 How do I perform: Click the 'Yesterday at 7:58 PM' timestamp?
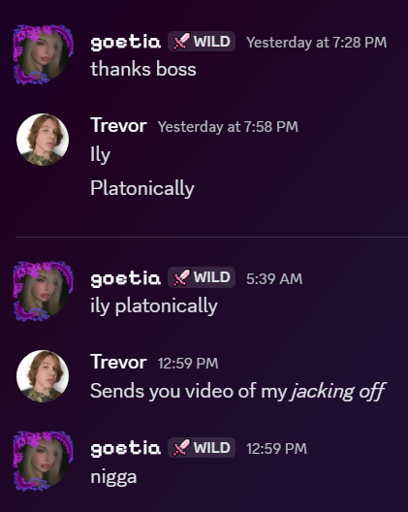(228, 127)
